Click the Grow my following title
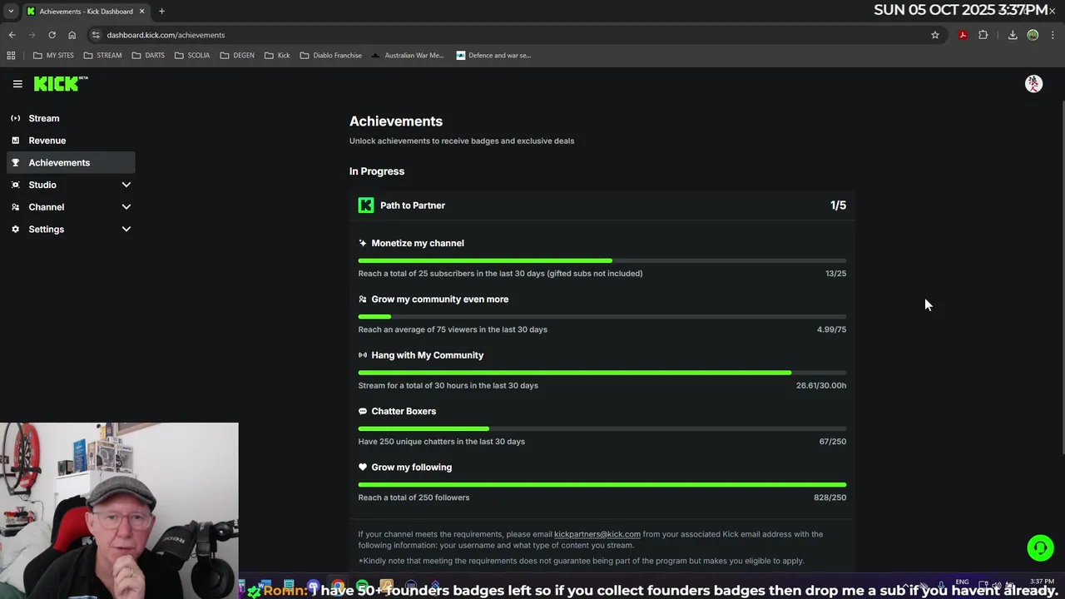The width and height of the screenshot is (1065, 599). pyautogui.click(x=412, y=468)
